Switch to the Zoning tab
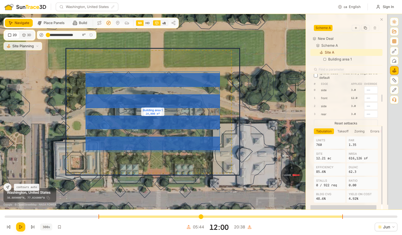The height and width of the screenshot is (235, 402). click(x=359, y=131)
